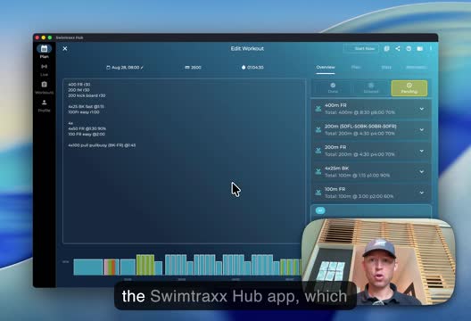
Task: Click the 2600 total distance value
Action: click(x=193, y=67)
